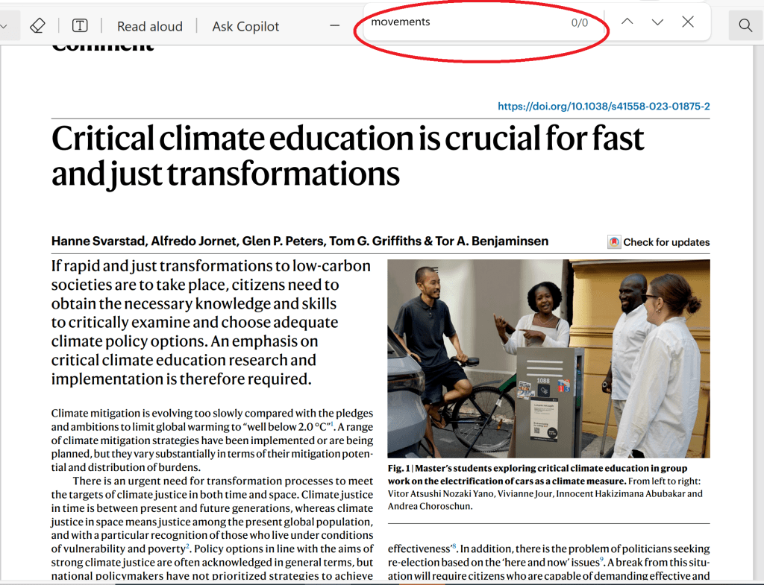Open Ask Copilot
This screenshot has height=585, width=764.
(x=245, y=26)
